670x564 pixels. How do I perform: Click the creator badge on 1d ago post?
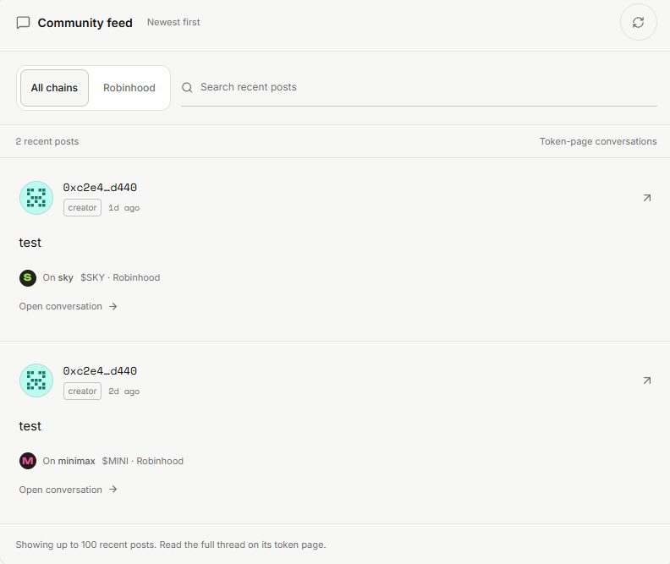click(x=82, y=208)
